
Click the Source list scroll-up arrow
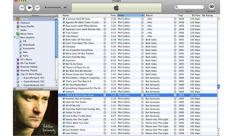[x=56, y=82]
